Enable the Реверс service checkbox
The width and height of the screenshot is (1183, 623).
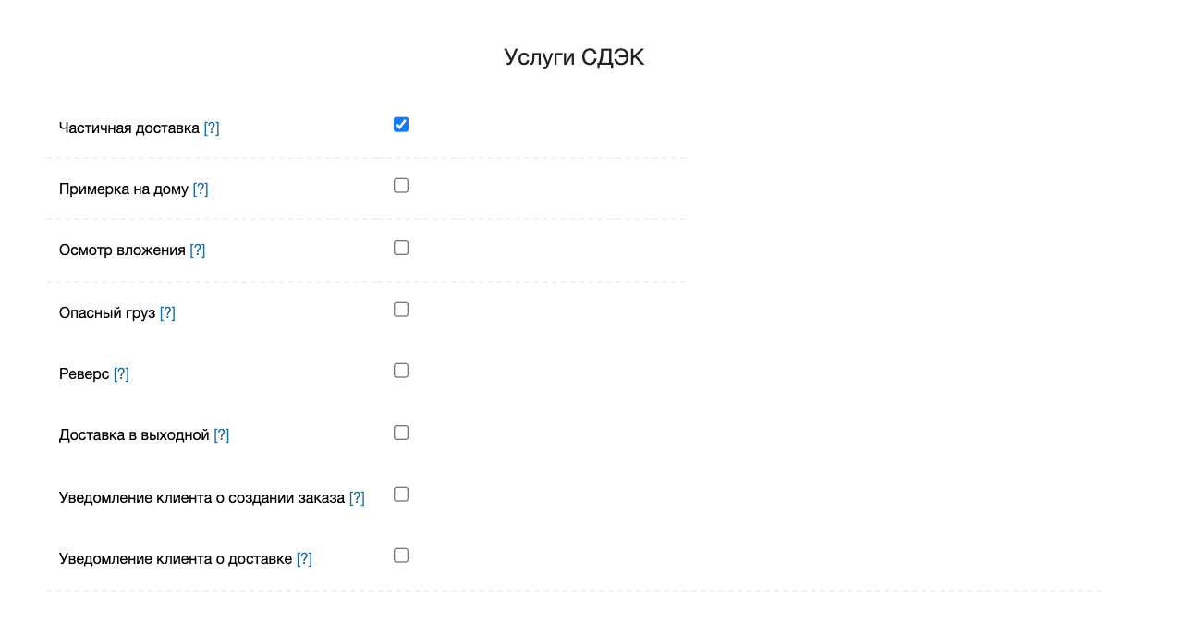400,371
